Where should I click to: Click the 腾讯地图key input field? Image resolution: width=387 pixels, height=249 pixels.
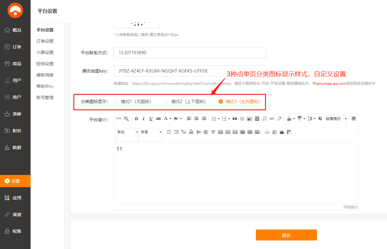click(190, 71)
